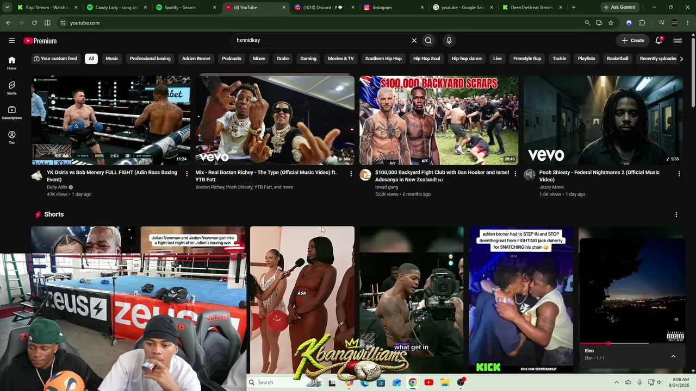Switch to Instagram tab
Screen dimensions: 696x391
[x=394, y=8]
